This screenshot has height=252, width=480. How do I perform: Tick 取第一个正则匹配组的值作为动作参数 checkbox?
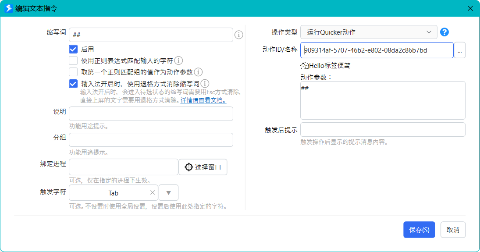[73, 72]
